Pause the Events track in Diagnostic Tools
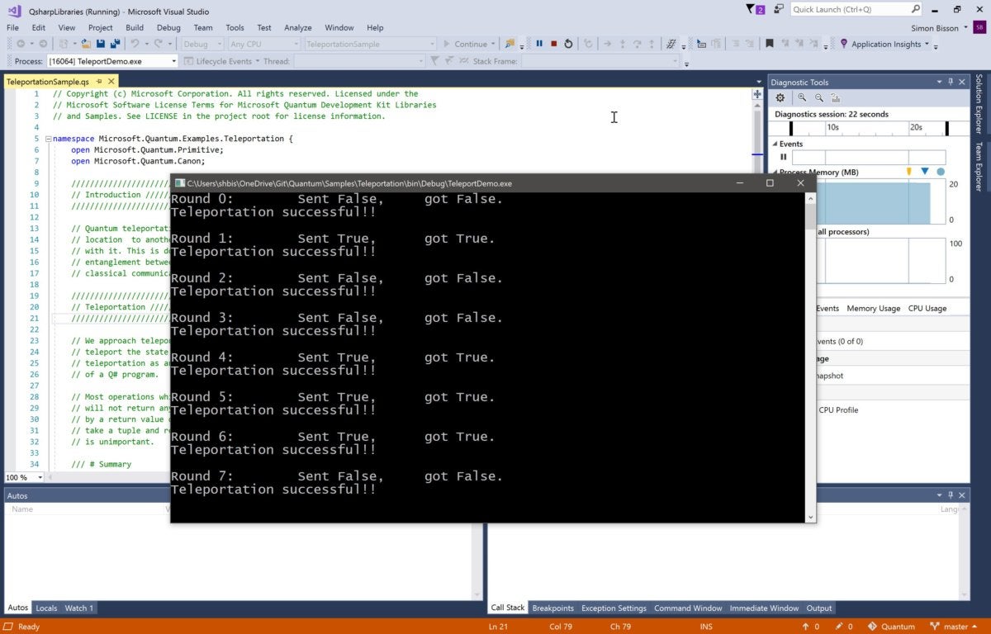This screenshot has width=991, height=634. tap(784, 157)
